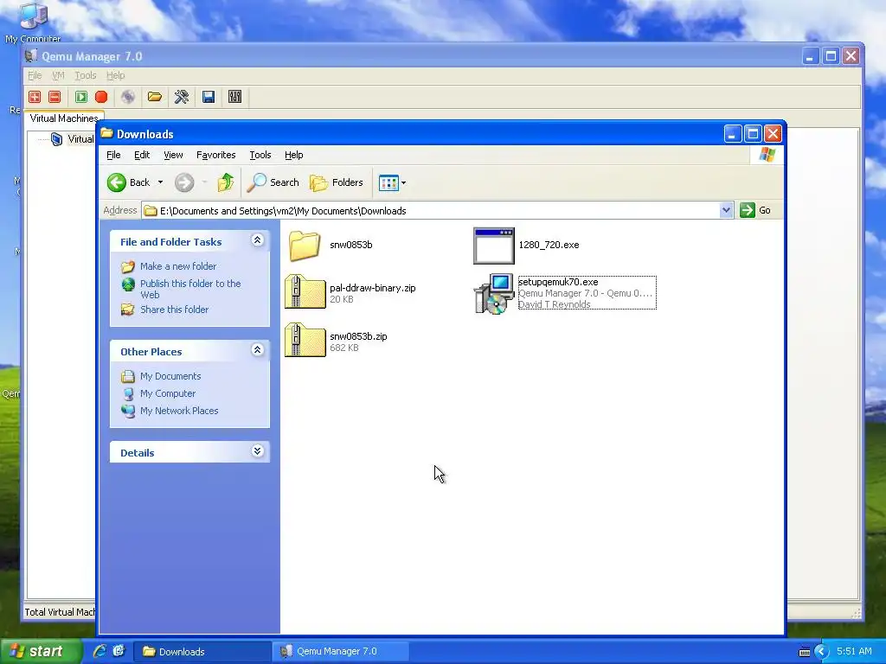The height and width of the screenshot is (664, 886).
Task: Click Share this folder link
Action: tap(174, 310)
